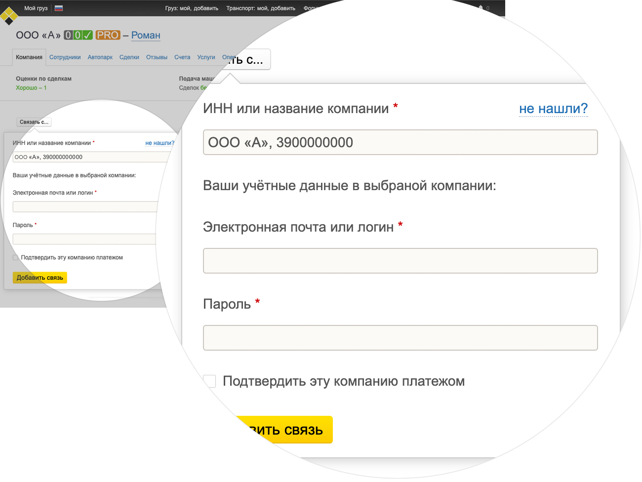Open the Транспорт: мой, добавить menu
The image size is (642, 482).
point(261,8)
